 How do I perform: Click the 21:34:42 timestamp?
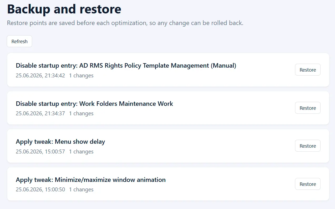coord(40,76)
